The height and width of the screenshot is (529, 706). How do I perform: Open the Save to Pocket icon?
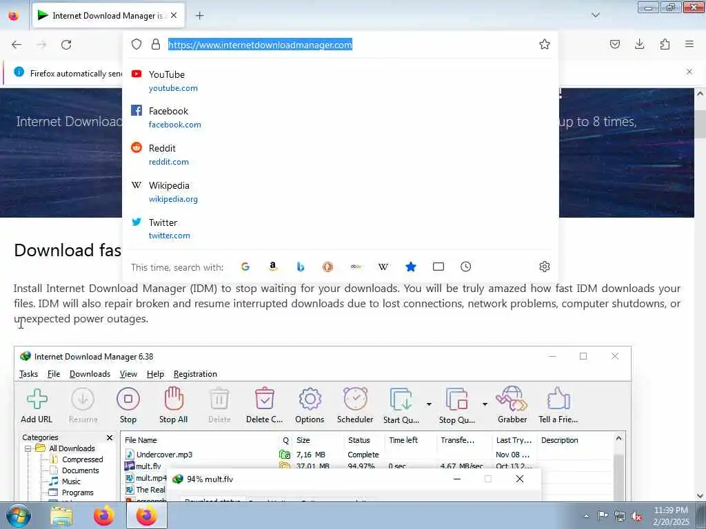tap(614, 44)
